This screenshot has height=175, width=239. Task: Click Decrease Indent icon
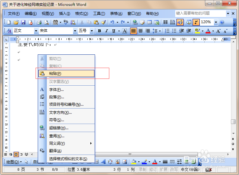181,31
